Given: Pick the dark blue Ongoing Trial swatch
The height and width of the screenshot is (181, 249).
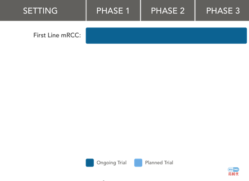Looking at the screenshot, I should tap(90, 163).
